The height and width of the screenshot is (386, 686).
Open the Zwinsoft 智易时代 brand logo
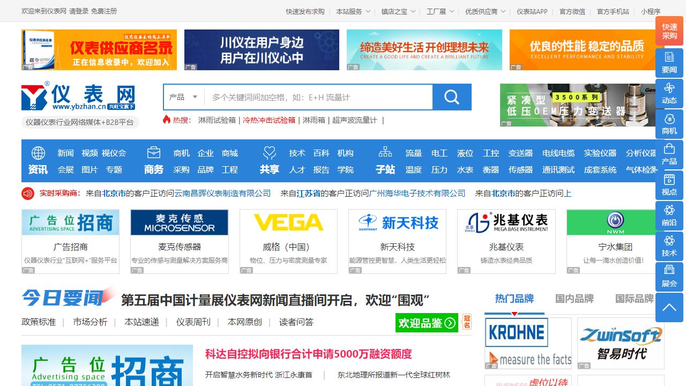[x=621, y=343]
